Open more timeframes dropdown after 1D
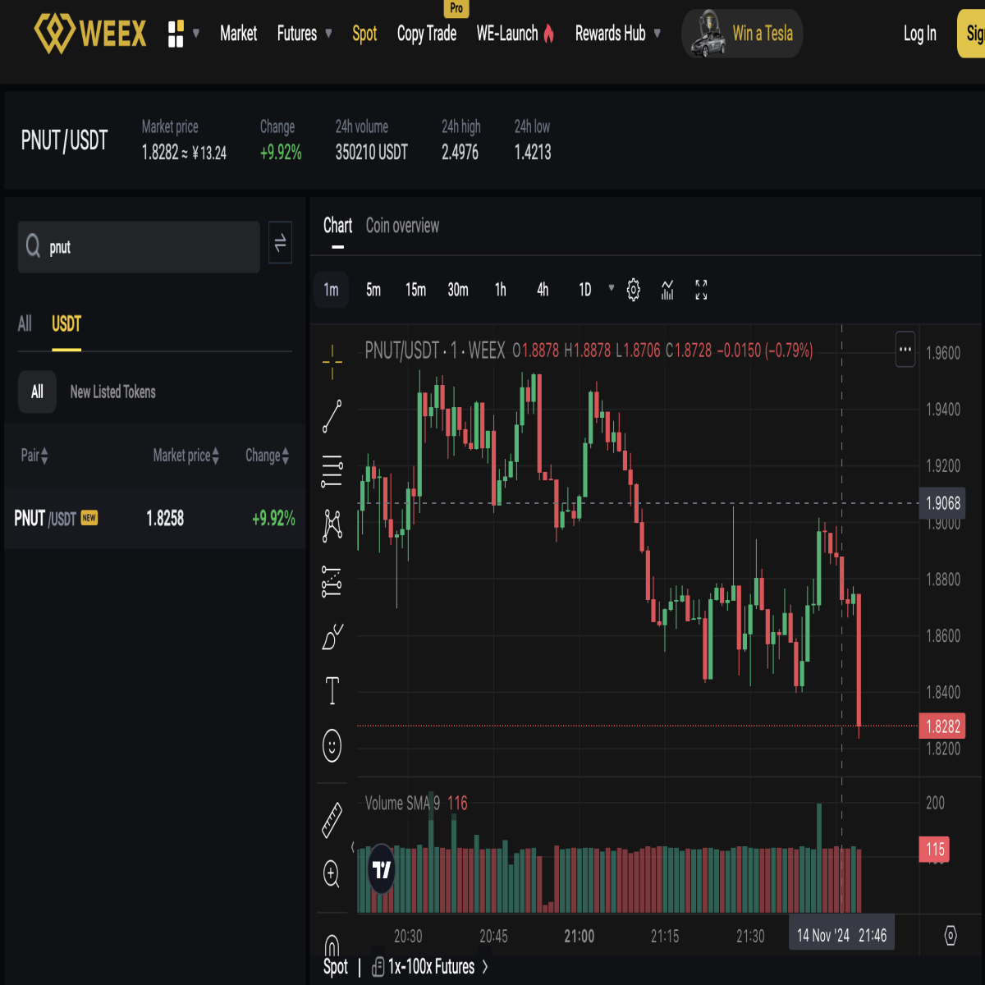The image size is (985, 985). pos(611,288)
